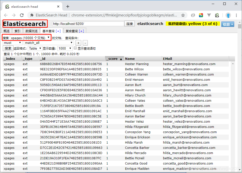Open the Table return-format dropdown
The height and width of the screenshot is (173, 242).
35,48
